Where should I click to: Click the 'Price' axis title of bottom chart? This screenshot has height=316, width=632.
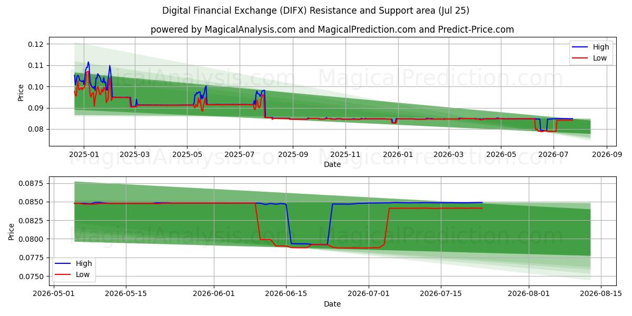click(12, 231)
